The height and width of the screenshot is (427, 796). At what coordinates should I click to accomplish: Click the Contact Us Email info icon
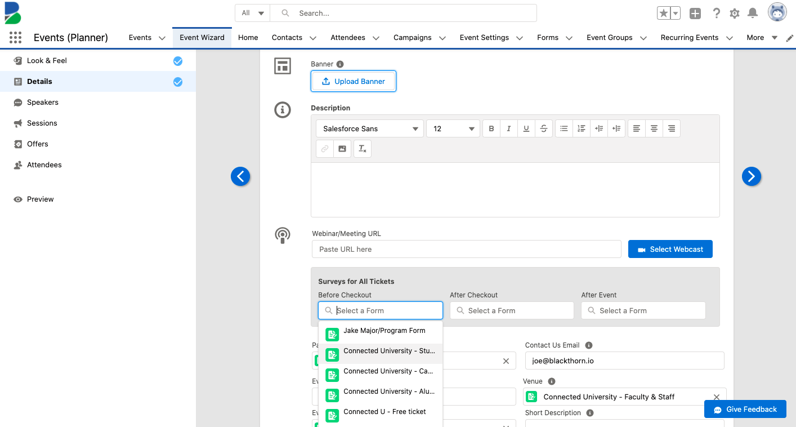[589, 345]
